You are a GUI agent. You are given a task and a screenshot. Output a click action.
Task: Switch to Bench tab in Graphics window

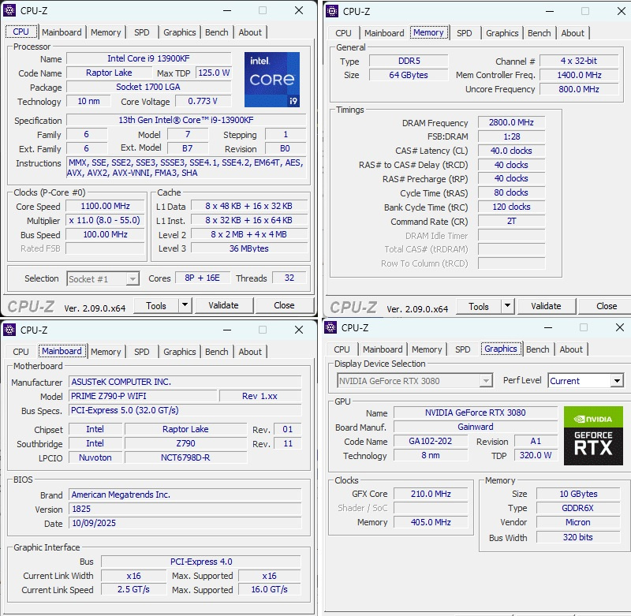point(537,349)
